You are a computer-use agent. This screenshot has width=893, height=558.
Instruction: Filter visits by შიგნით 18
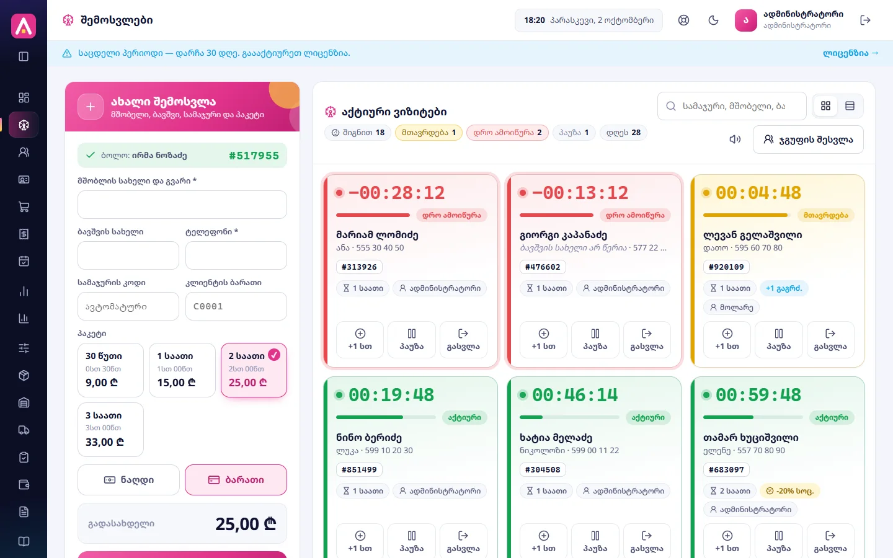pos(358,133)
